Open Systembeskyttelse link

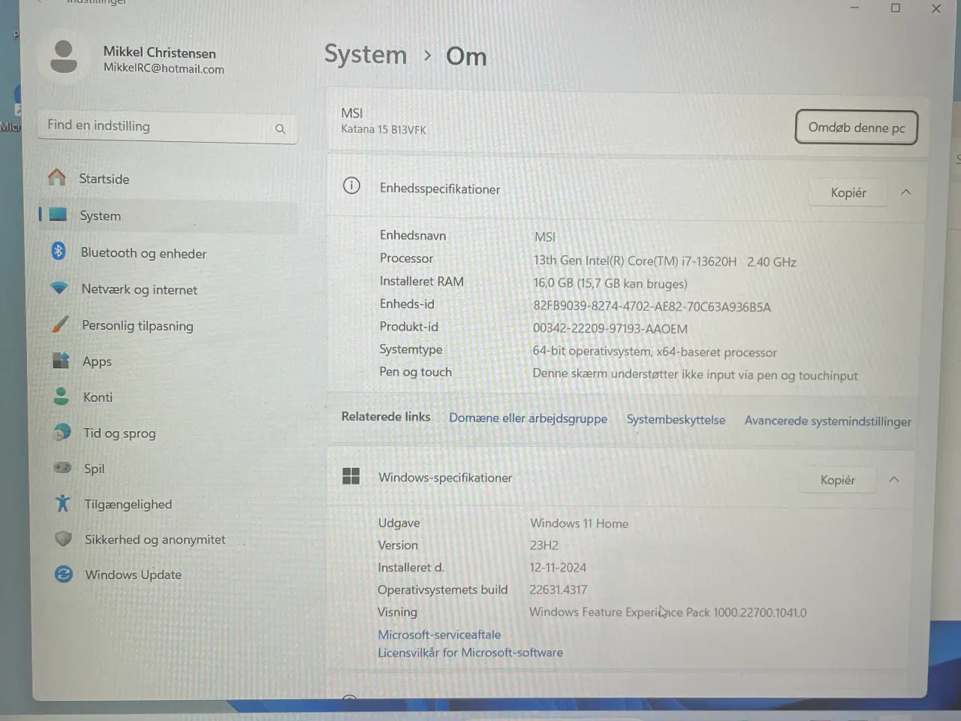tap(676, 420)
